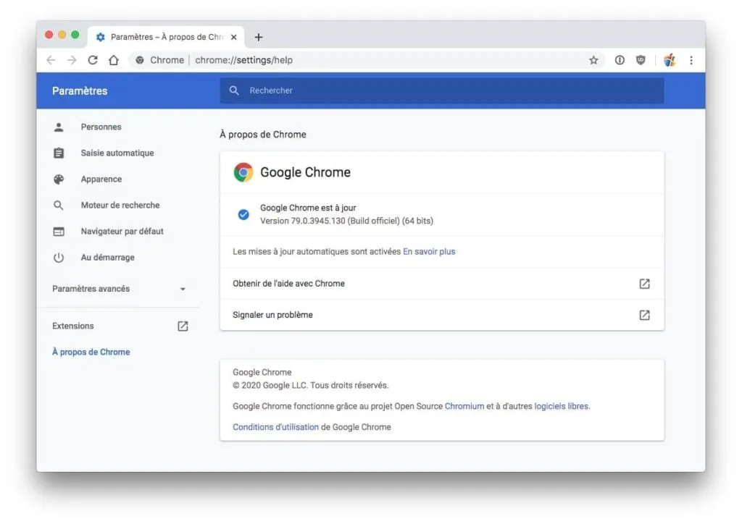The width and height of the screenshot is (742, 524).
Task: Click the Moteur de recherche magnifier icon
Action: coord(59,205)
